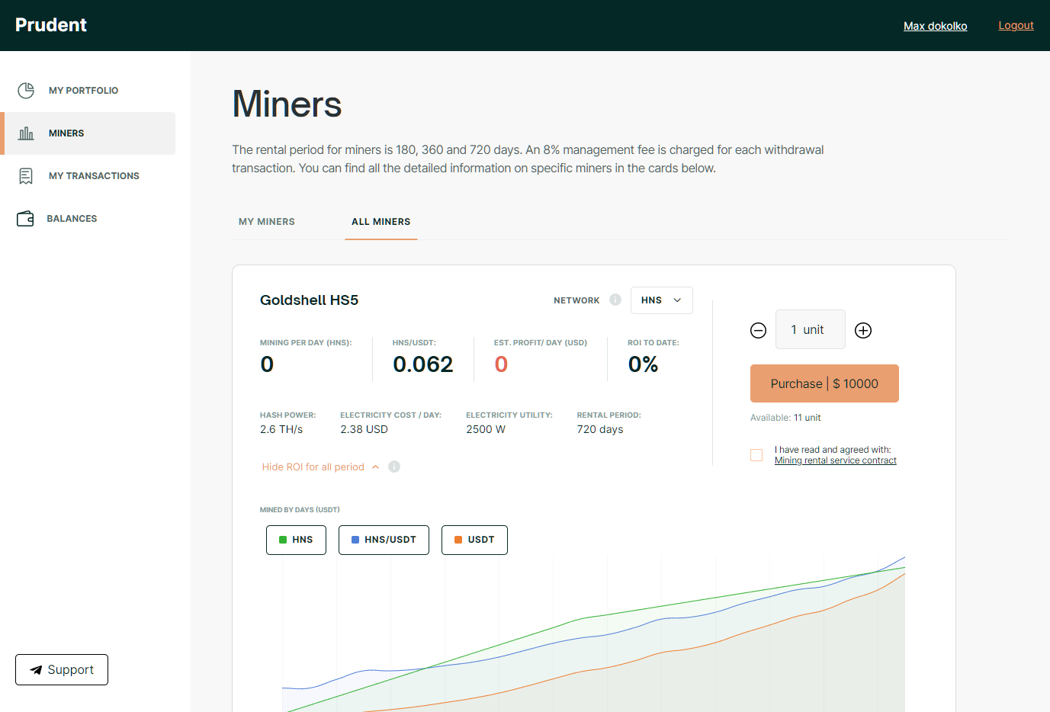Click the My Portfolio pie chart icon
Image resolution: width=1050 pixels, height=712 pixels.
click(x=26, y=91)
